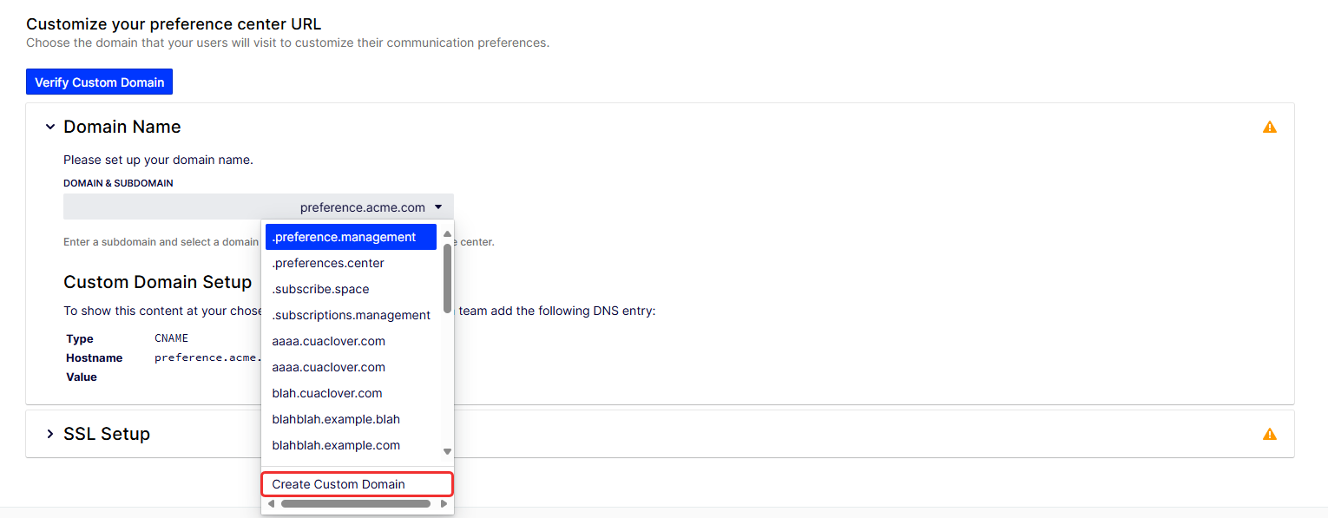
Task: Choose blah.cuaclover.com from domain list
Action: 351,393
